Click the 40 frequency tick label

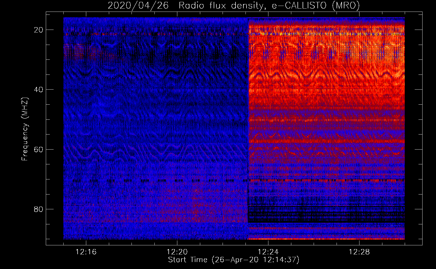coord(39,90)
